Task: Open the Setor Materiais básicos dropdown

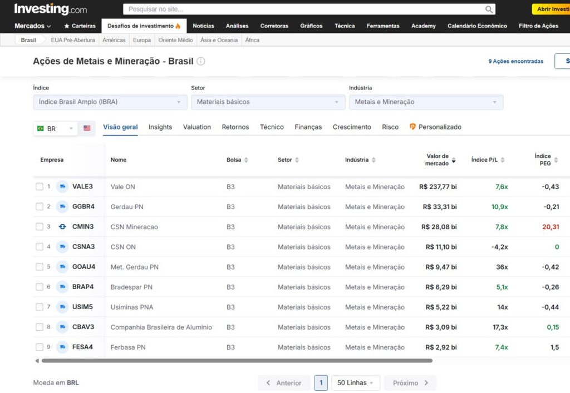Action: point(268,102)
